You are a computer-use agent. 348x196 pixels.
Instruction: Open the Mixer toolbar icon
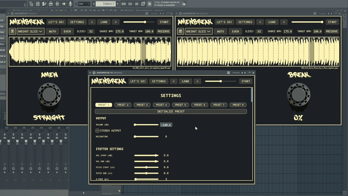[57, 4]
